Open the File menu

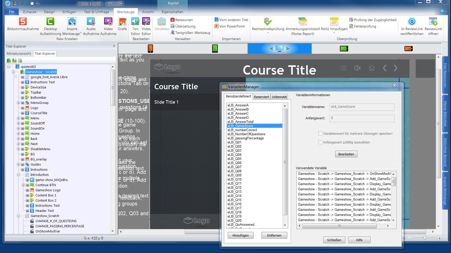click(12, 12)
